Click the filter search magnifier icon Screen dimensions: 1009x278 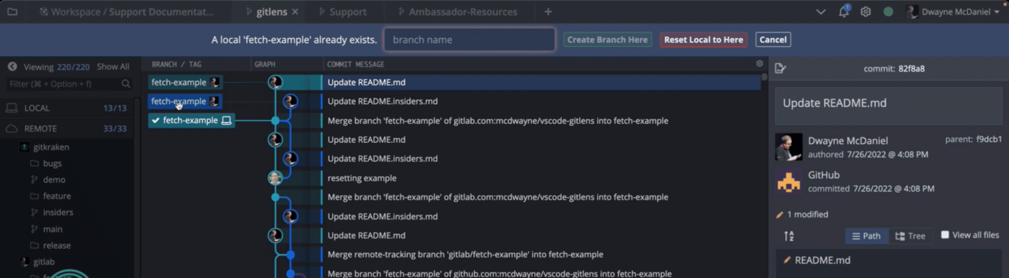pyautogui.click(x=126, y=84)
